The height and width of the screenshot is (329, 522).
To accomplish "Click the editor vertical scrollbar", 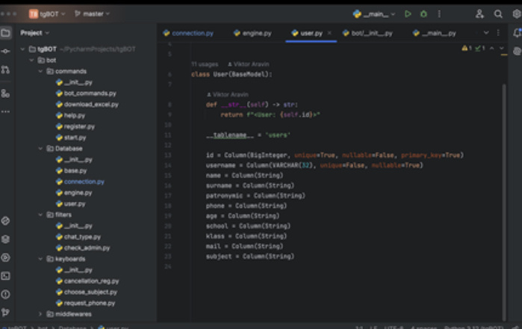I will click(504, 202).
